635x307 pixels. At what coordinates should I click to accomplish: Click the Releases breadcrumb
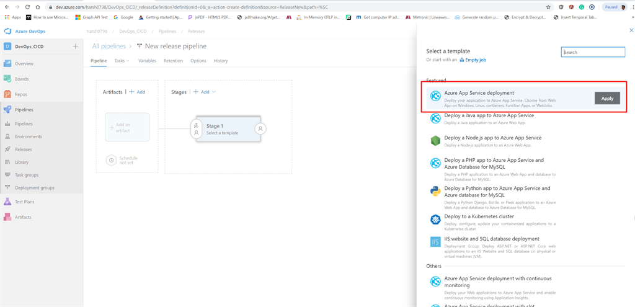pos(197,31)
